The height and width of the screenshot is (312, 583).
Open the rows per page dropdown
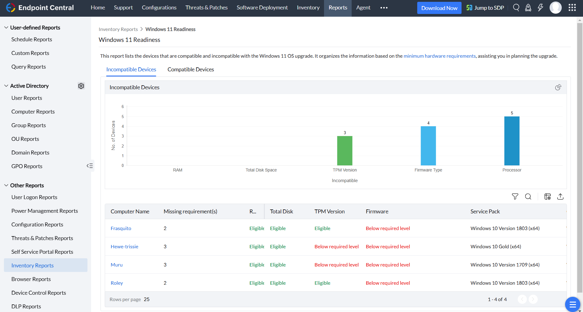147,299
